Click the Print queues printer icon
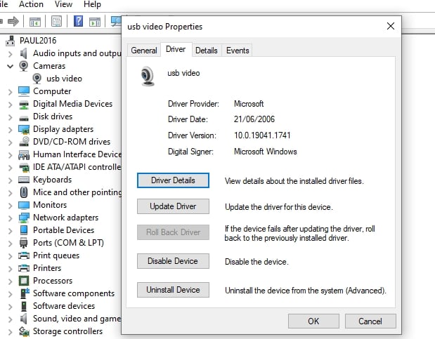Image resolution: width=435 pixels, height=339 pixels. (x=24, y=255)
